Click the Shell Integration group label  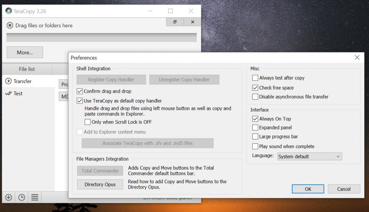(x=93, y=69)
